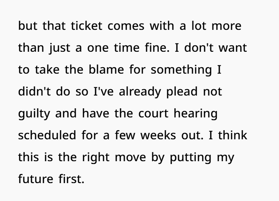This screenshot has width=279, height=201.
Task: Click the word "putting"
Action: (191, 158)
